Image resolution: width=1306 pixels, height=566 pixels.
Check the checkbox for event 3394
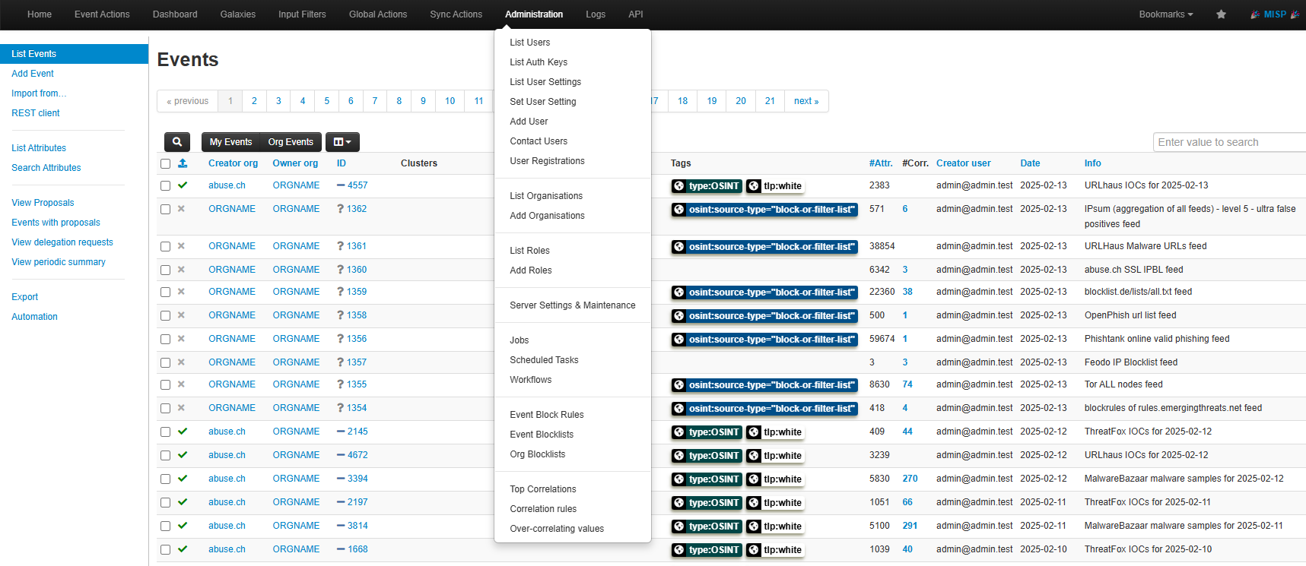165,479
